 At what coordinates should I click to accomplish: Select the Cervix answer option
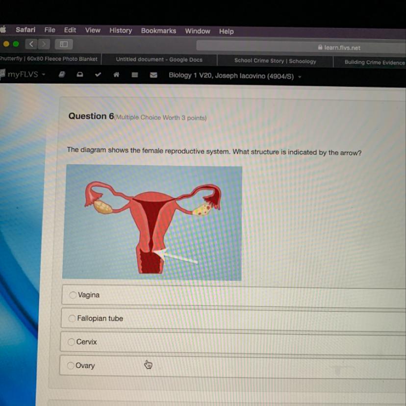point(233,343)
